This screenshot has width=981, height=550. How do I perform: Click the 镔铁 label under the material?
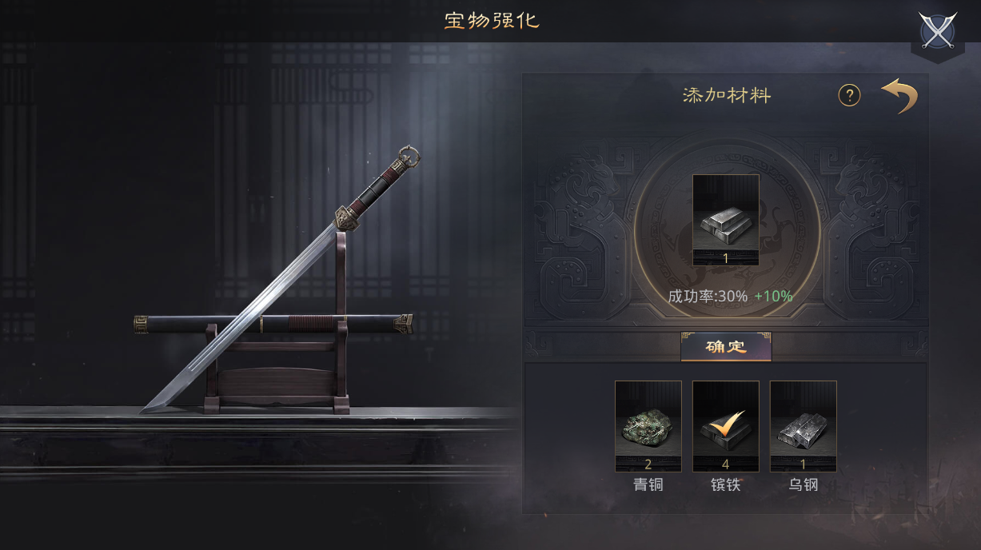coord(726,484)
